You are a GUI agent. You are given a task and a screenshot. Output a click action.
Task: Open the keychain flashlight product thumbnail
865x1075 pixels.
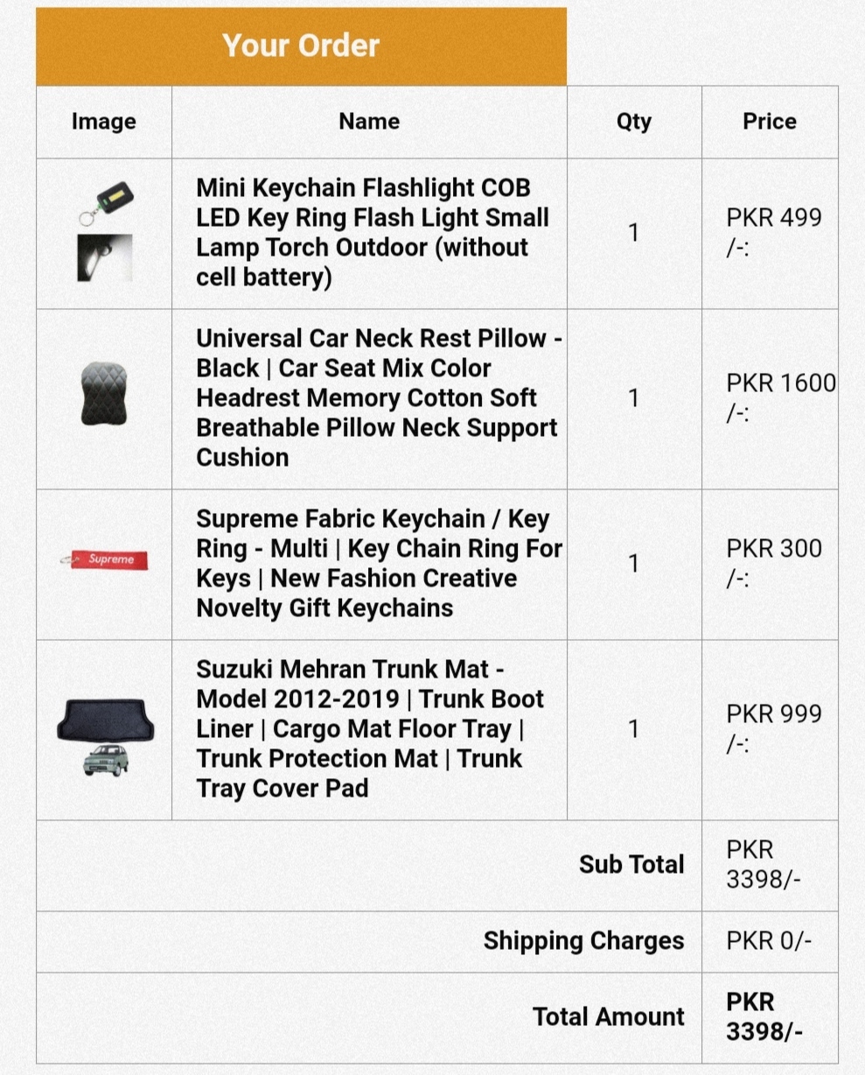point(105,203)
